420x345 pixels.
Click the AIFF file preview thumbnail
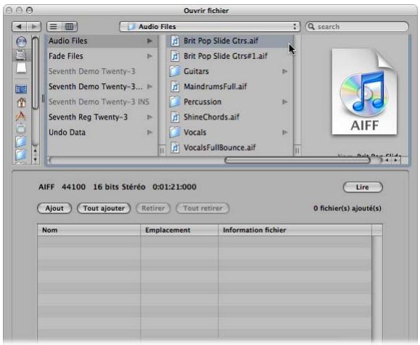coord(364,92)
